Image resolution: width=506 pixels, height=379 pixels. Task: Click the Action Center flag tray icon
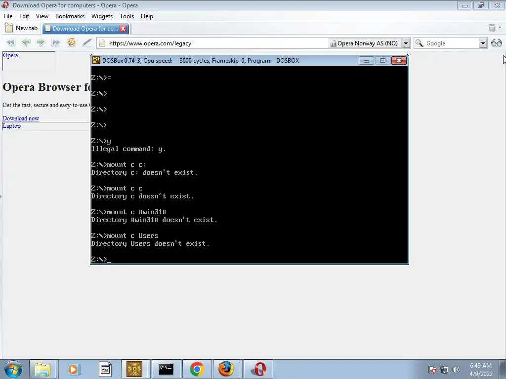click(x=432, y=370)
